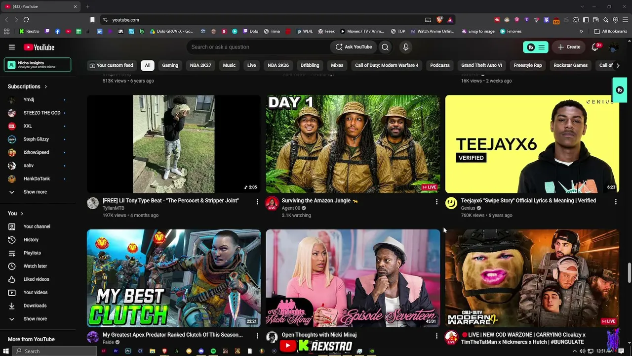Open the account avatar menu

click(614, 47)
